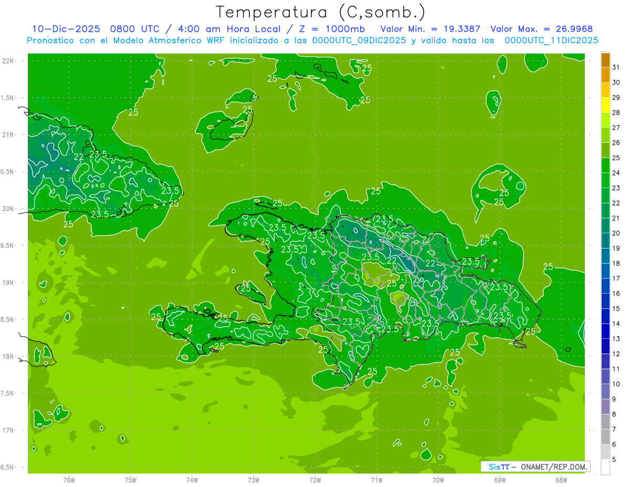Screen dimensions: 630x487
Task: Click the "Valor Max. = 26.9968" text
Action: [541, 29]
